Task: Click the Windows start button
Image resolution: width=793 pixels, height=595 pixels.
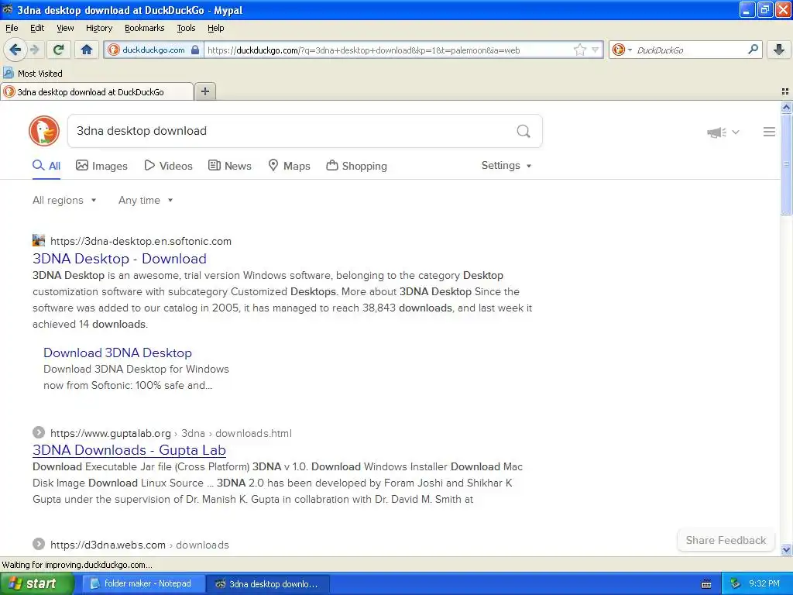Action: click(x=36, y=583)
